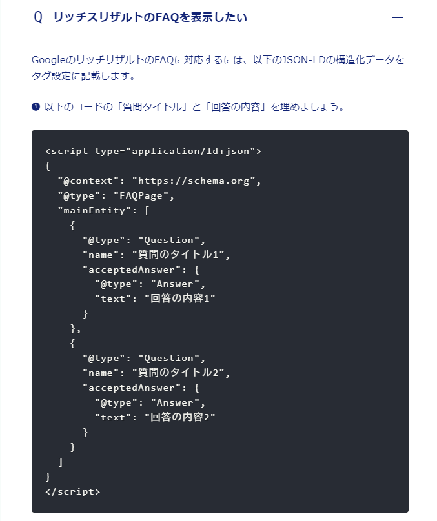The width and height of the screenshot is (437, 521).
Task: Click the opening script type tag line
Action: pyautogui.click(x=154, y=151)
